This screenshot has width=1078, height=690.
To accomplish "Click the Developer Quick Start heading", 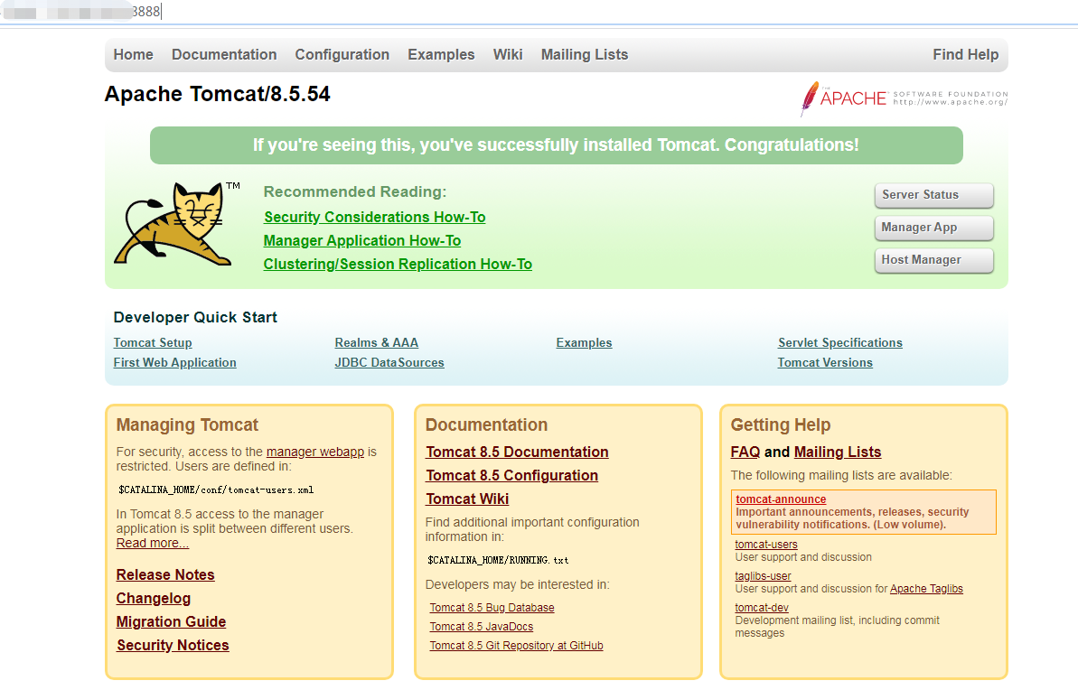I will [x=195, y=317].
